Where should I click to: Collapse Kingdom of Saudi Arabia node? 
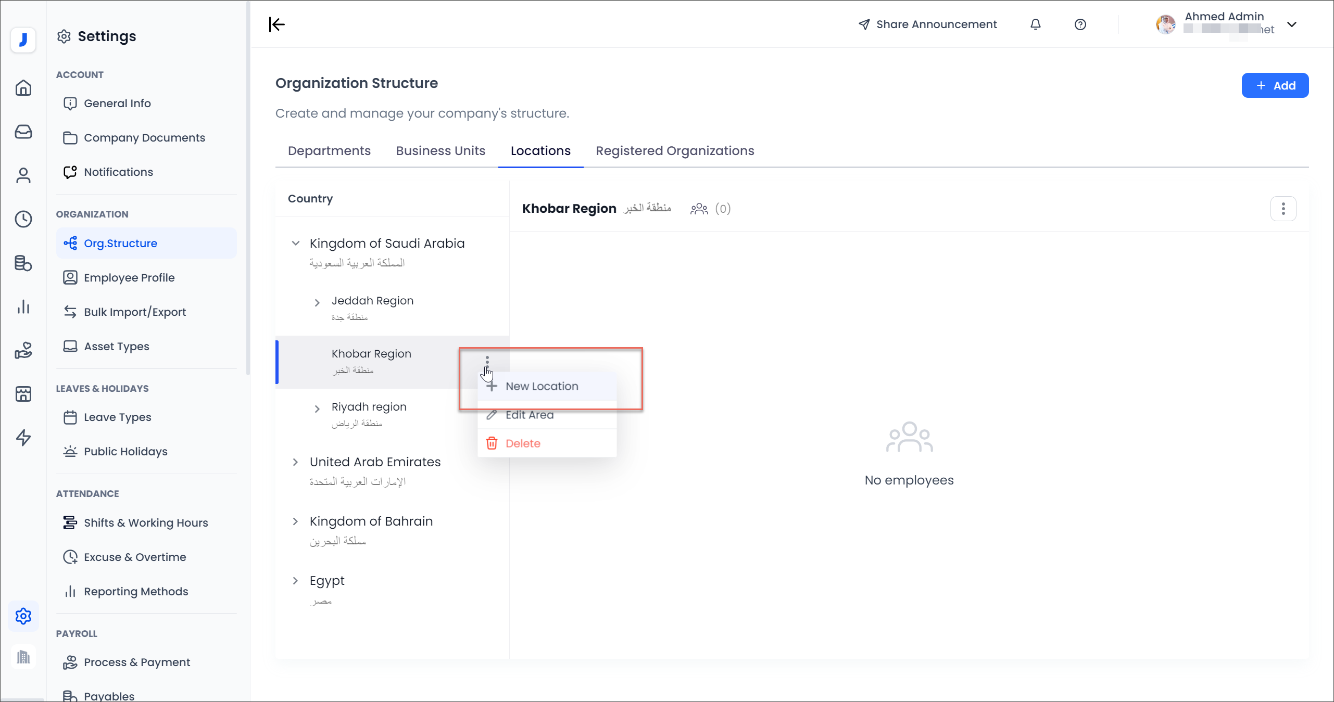tap(296, 243)
